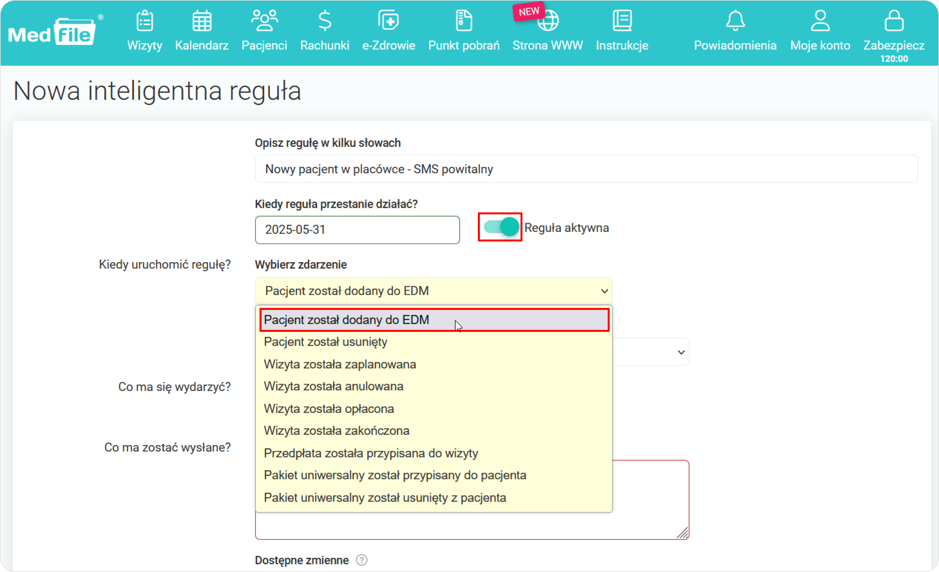Click the Co ma zostać wysłane? label

[167, 447]
